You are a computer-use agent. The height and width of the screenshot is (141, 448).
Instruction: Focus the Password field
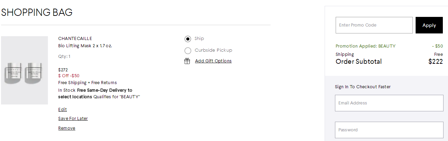point(389,130)
